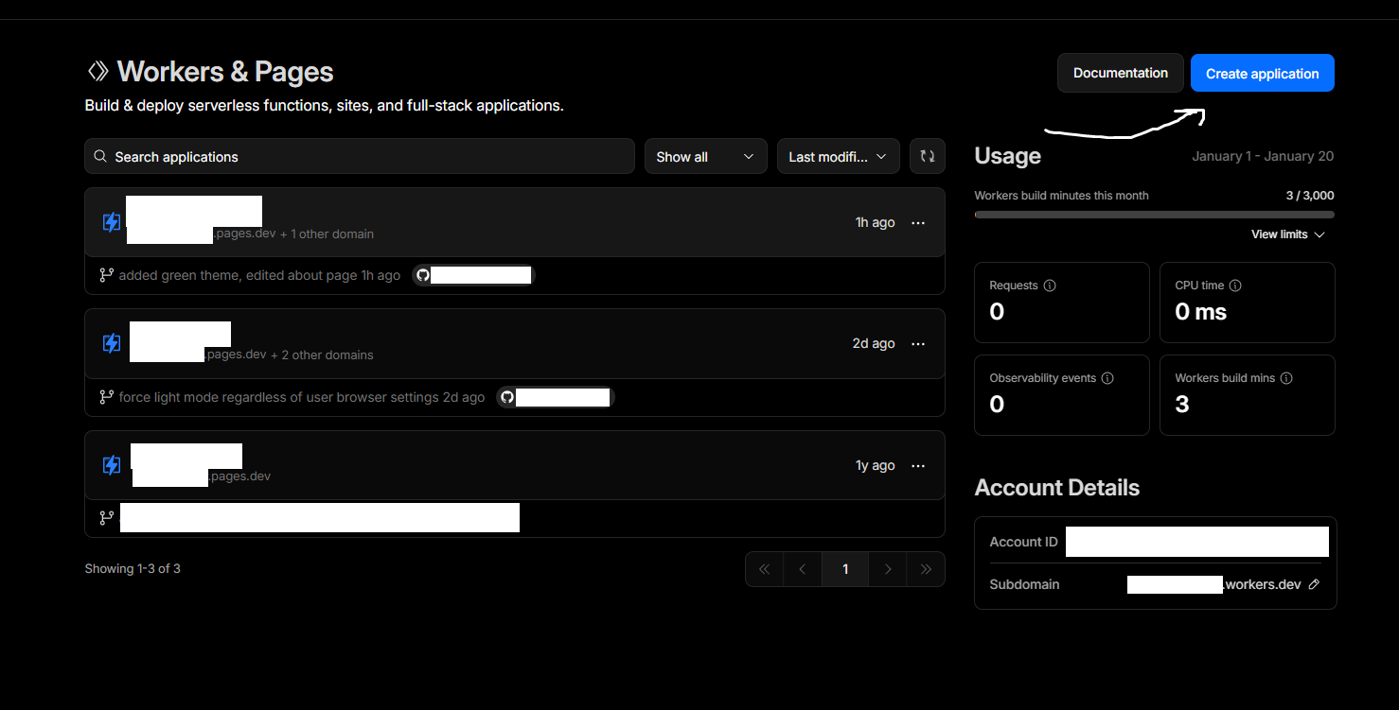The image size is (1399, 710).
Task: Click the Create application button
Action: [x=1262, y=74]
